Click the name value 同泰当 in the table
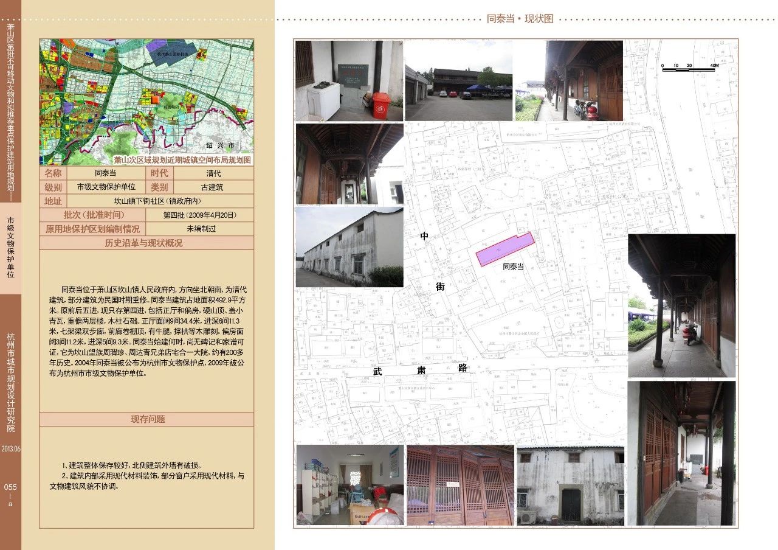This screenshot has height=550, width=778. click(105, 173)
